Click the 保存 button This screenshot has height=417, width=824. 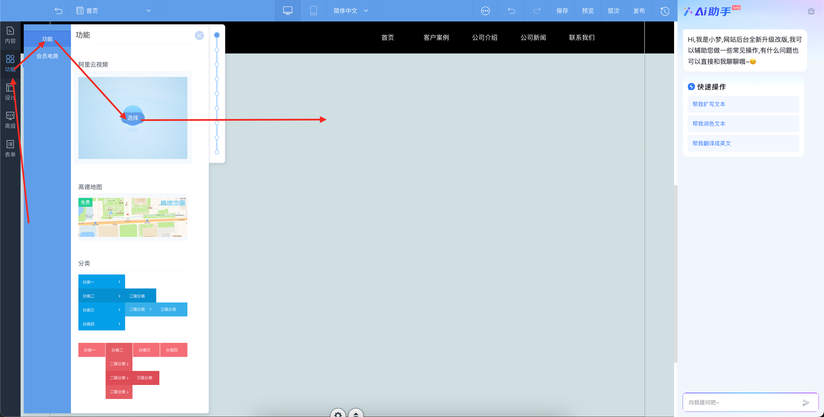click(562, 11)
